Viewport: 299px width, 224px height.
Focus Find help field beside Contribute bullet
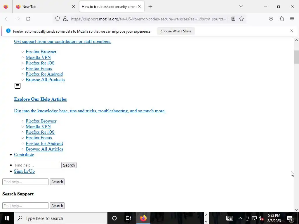(37, 165)
